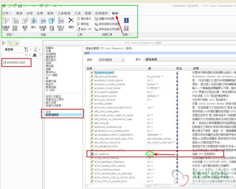Open Component Info (元件信息) icon

click(126, 24)
